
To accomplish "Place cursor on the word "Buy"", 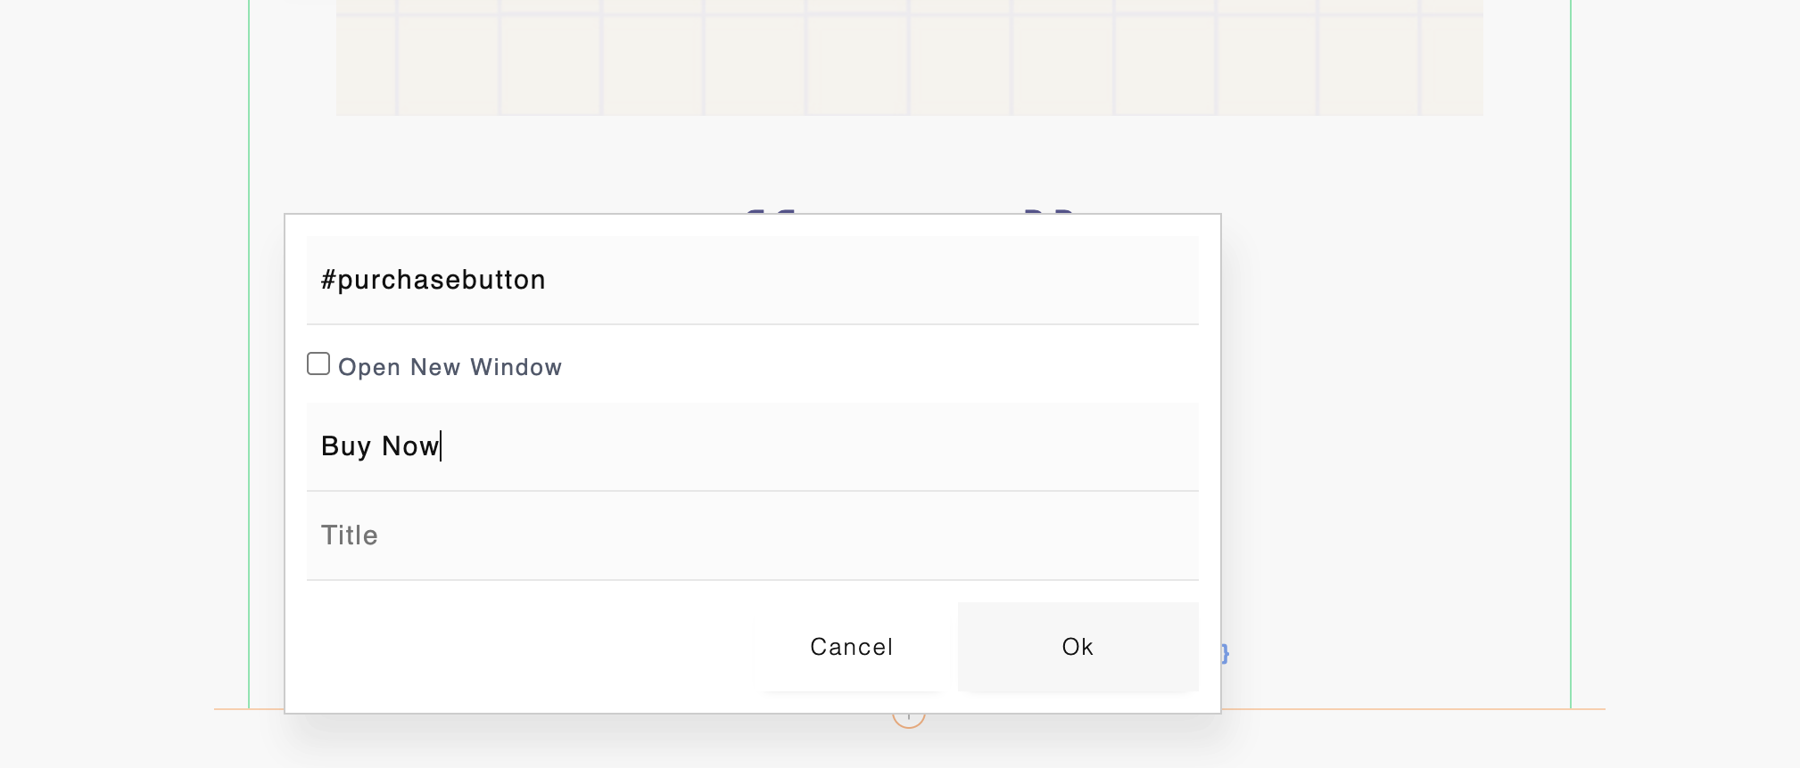I will click(x=345, y=446).
